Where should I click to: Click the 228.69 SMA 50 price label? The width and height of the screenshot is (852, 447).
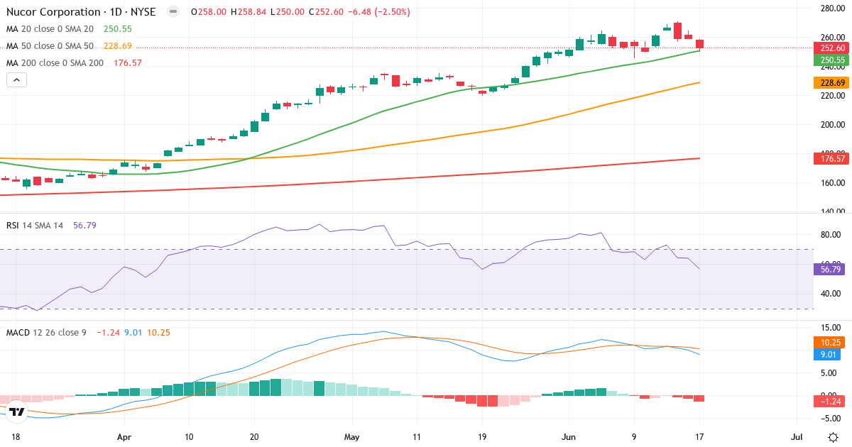click(832, 83)
